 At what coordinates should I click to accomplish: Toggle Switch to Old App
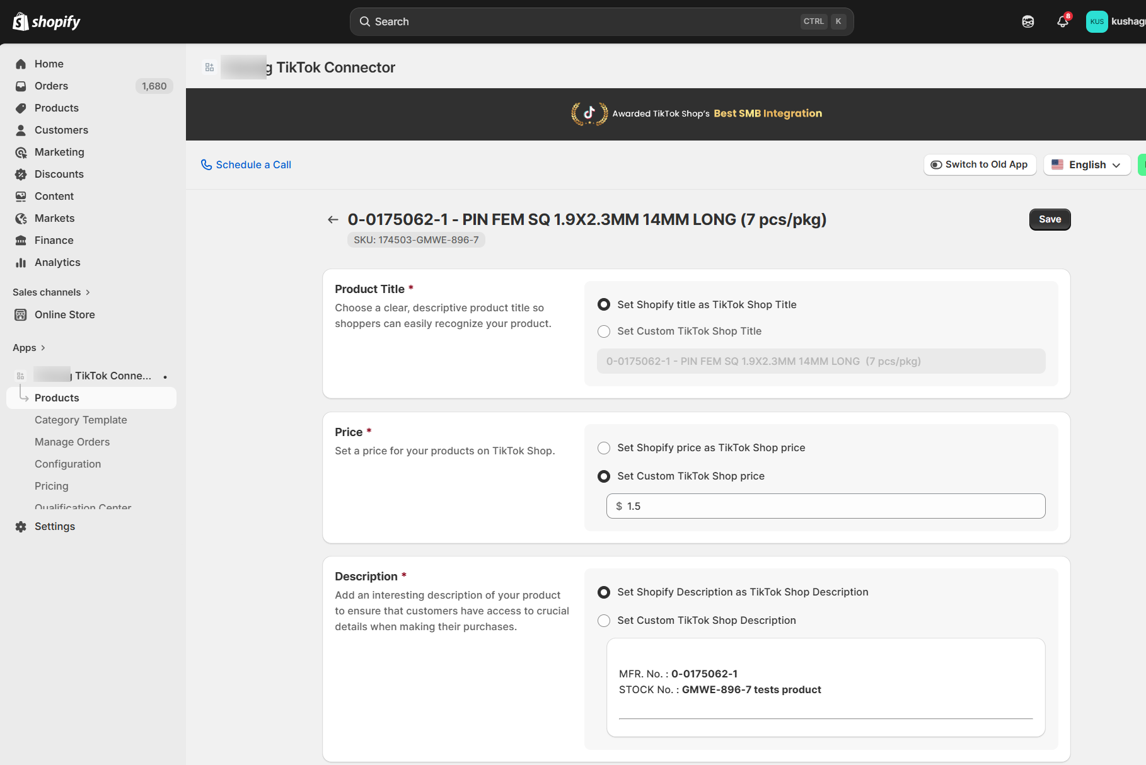(x=980, y=164)
